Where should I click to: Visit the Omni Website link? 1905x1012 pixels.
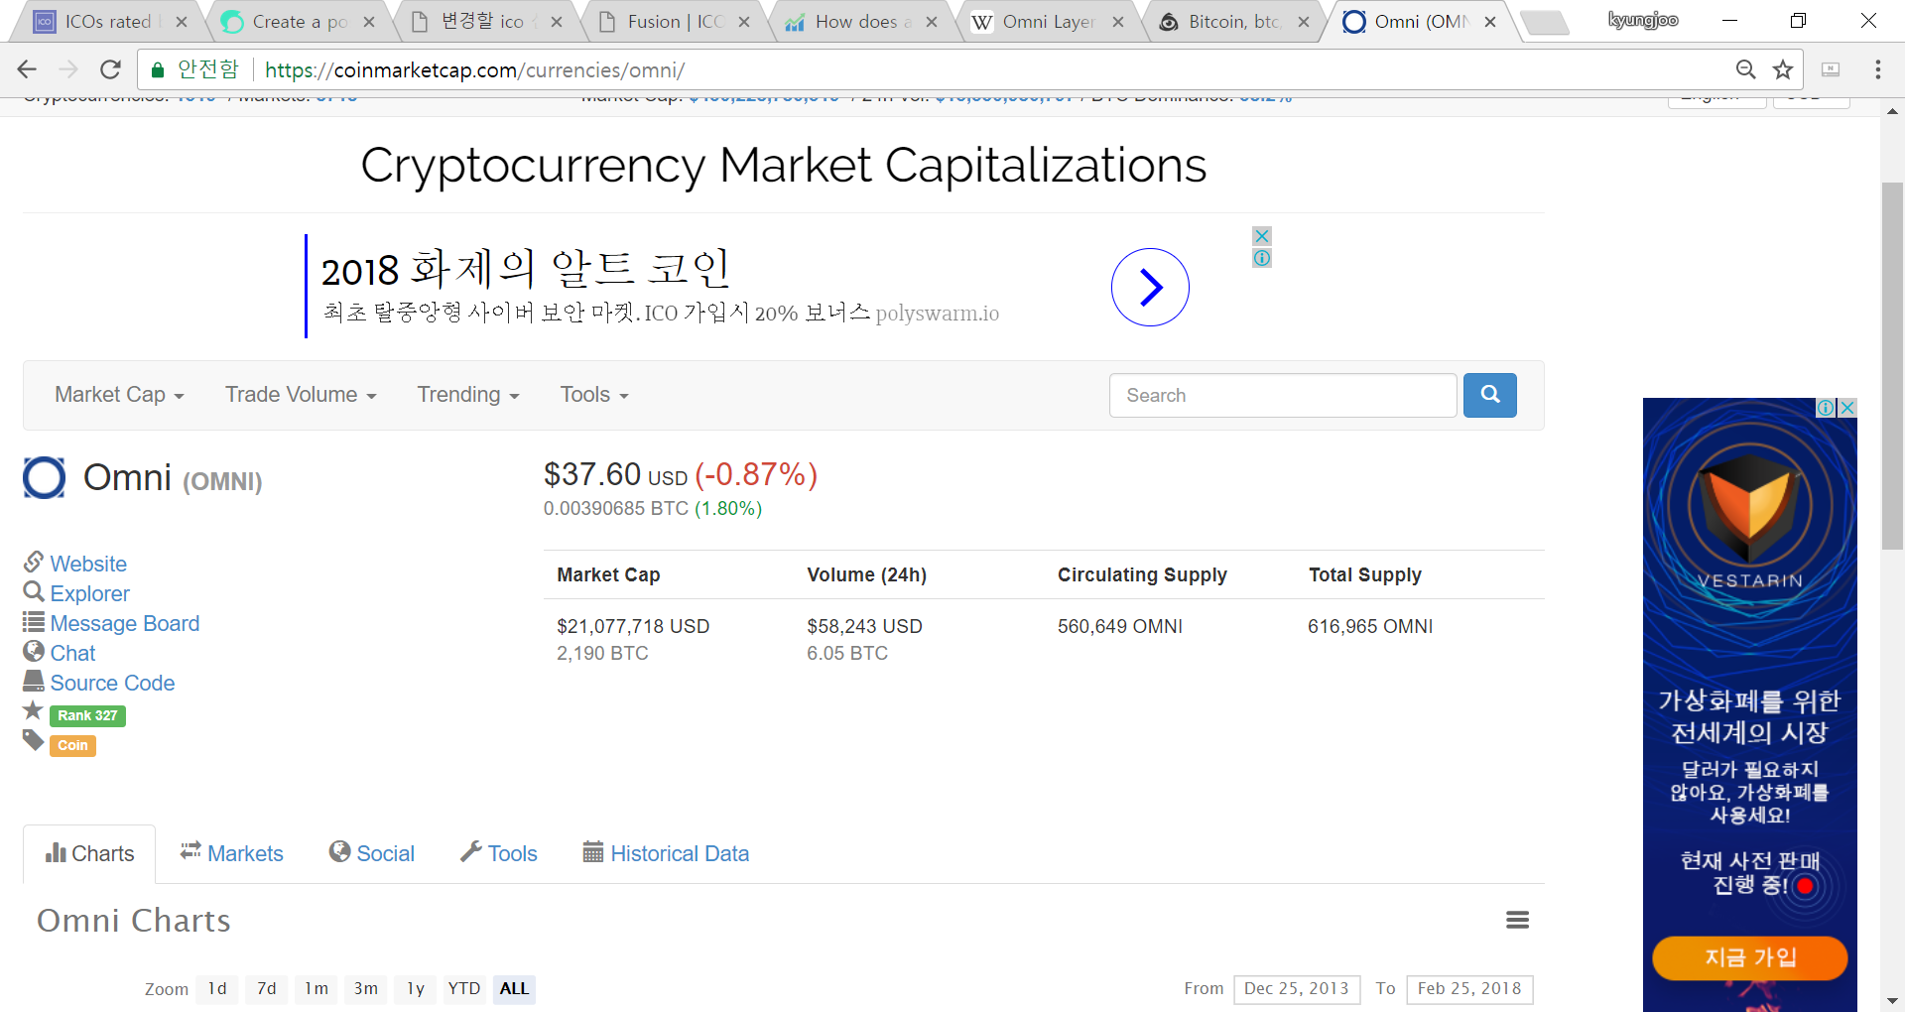coord(87,564)
